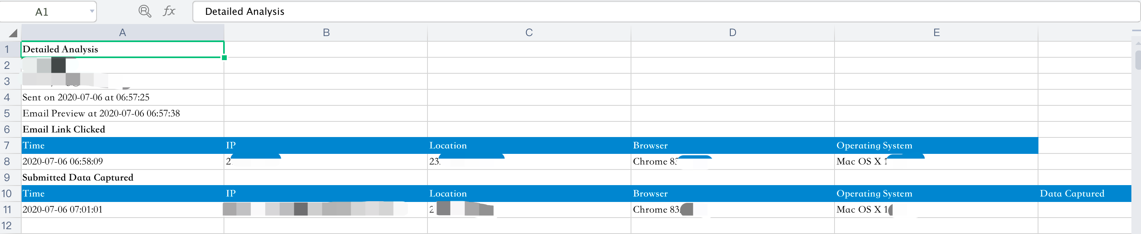The height and width of the screenshot is (234, 1141).
Task: Click the select-all corner triangle
Action: coord(12,33)
